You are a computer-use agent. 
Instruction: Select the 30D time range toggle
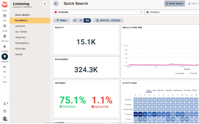tap(87, 20)
